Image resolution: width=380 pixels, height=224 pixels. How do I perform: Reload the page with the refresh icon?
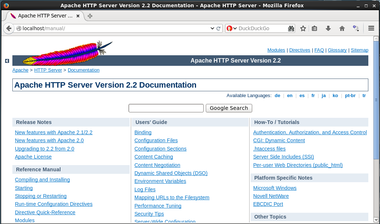click(x=219, y=28)
